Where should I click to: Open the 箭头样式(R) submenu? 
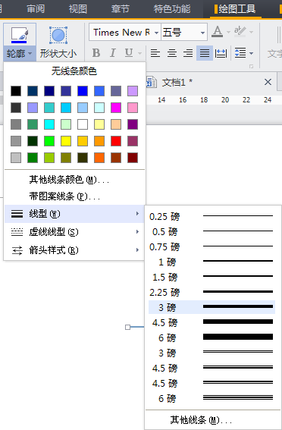click(74, 250)
